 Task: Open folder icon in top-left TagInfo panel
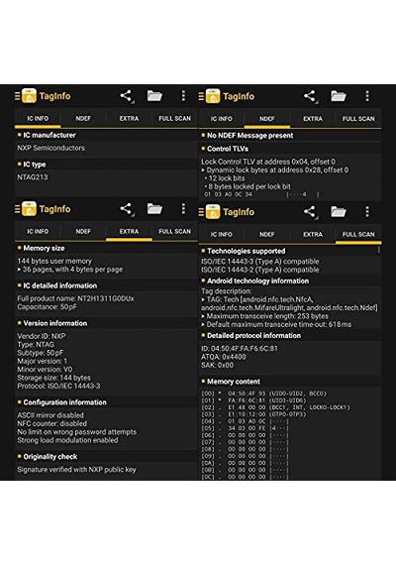(x=154, y=96)
